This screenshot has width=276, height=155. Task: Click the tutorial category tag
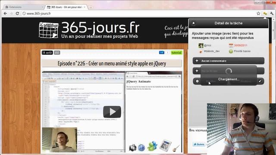(x=176, y=53)
